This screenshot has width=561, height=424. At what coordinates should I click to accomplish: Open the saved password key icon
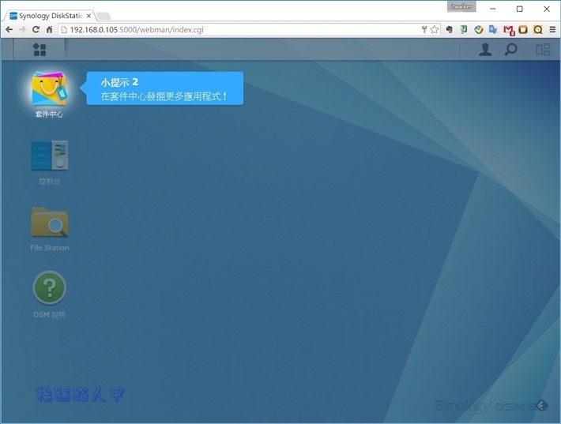pos(424,30)
